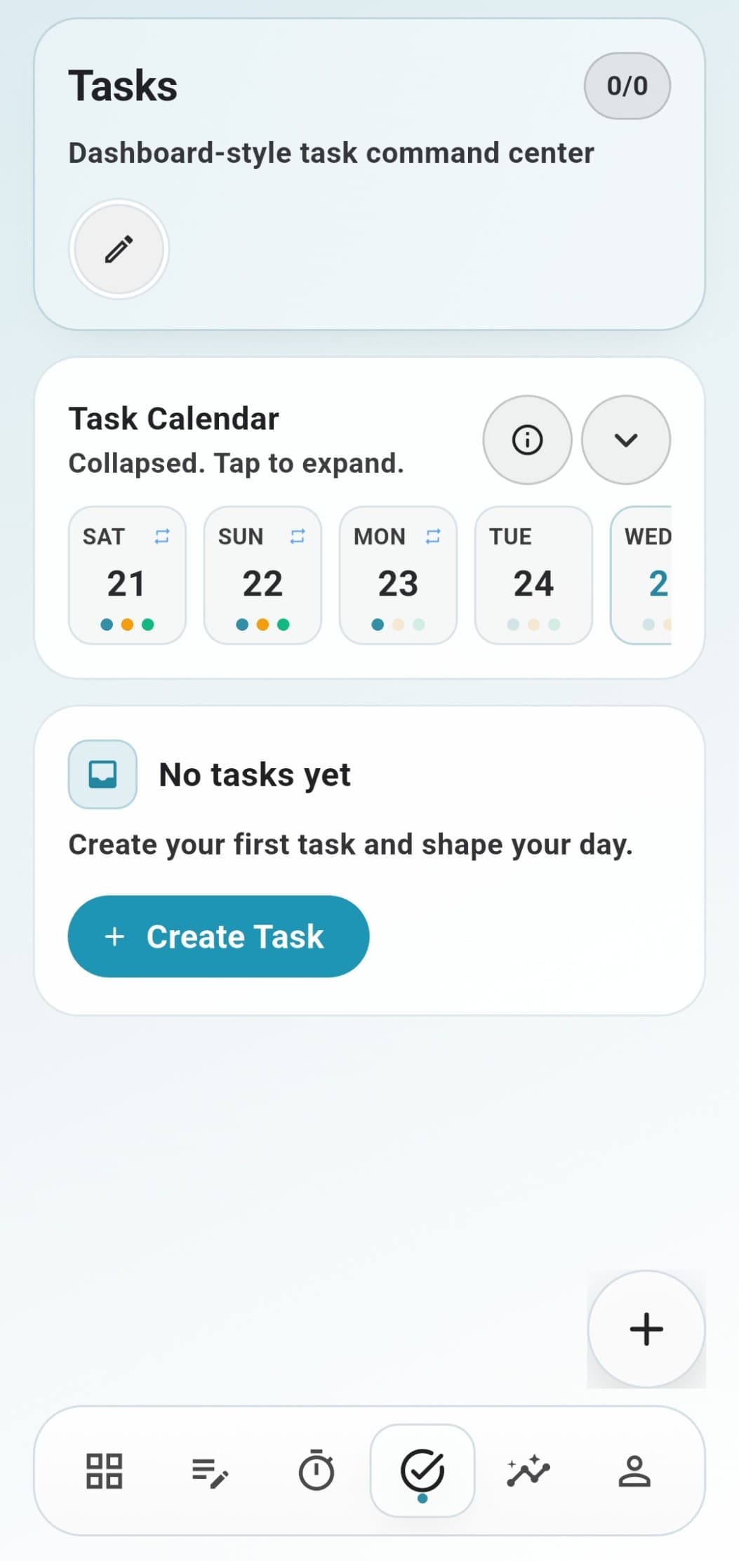Select the notes list icon in bottom navigation
This screenshot has height=1561, width=739.
coord(210,1471)
